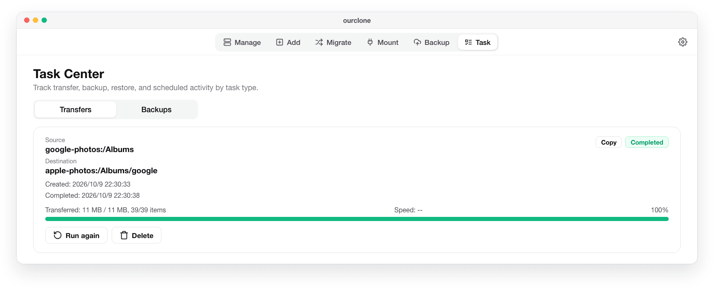
Task: Select source path google-photos:/Albums
Action: coord(89,150)
